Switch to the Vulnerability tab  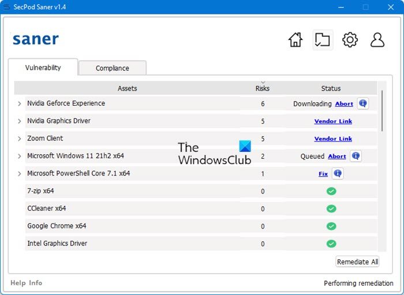click(43, 68)
